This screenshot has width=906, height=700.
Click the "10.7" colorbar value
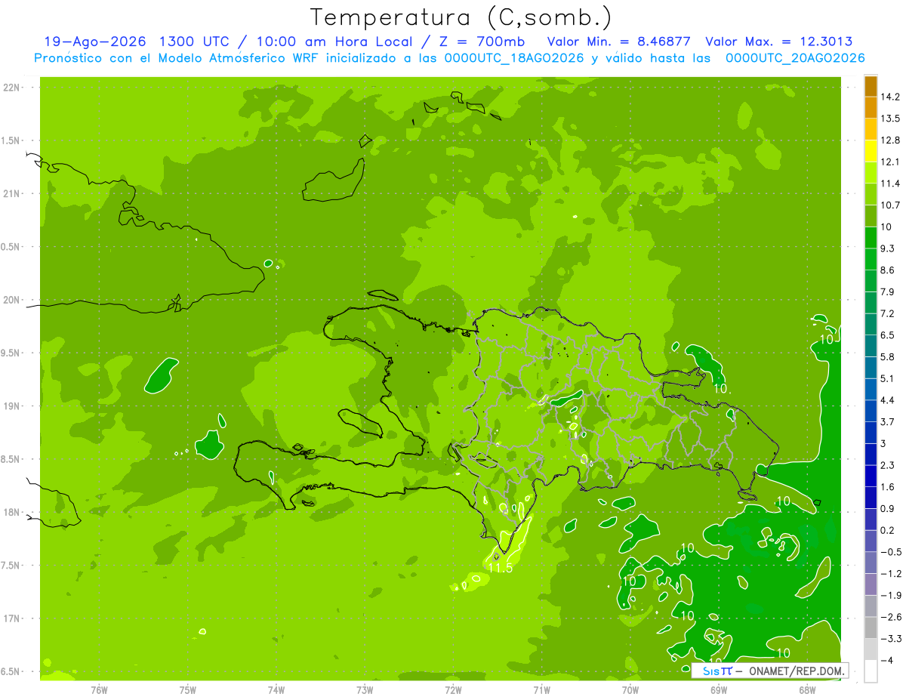(891, 205)
